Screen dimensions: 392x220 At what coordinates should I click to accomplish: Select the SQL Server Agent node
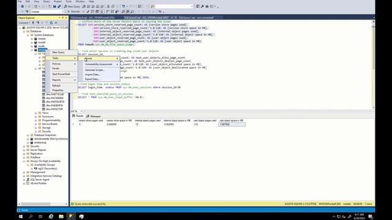(40, 180)
